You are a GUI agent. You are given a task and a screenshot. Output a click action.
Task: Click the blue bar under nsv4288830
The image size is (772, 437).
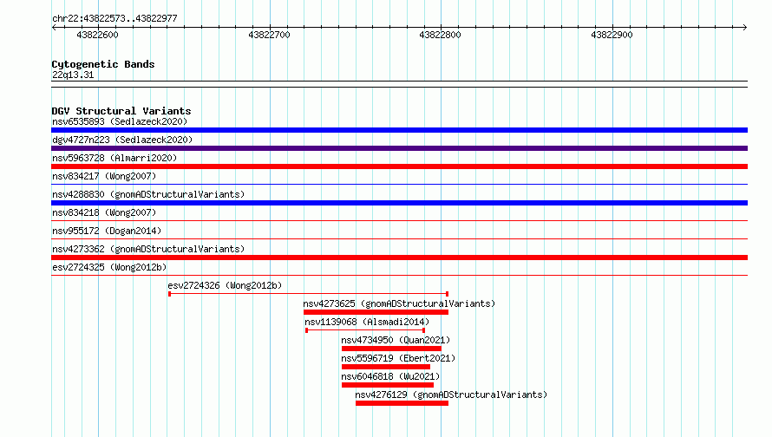(399, 203)
